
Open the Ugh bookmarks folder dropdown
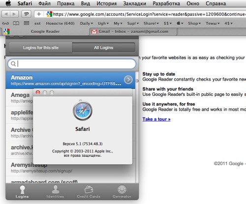point(103,24)
